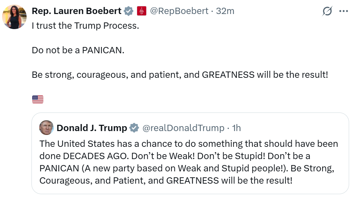354x198 pixels.
Task: Visit the @RepBoebert handle link
Action: coord(179,11)
